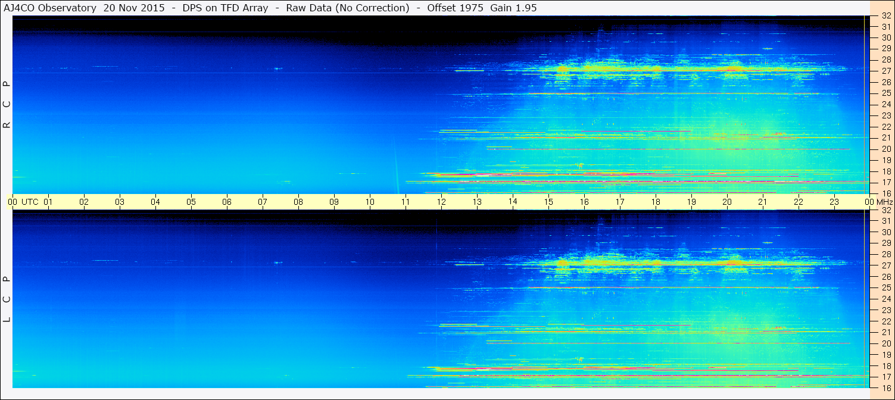Select hour 20 on the UTC time axis
This screenshot has width=895, height=400.
click(727, 202)
